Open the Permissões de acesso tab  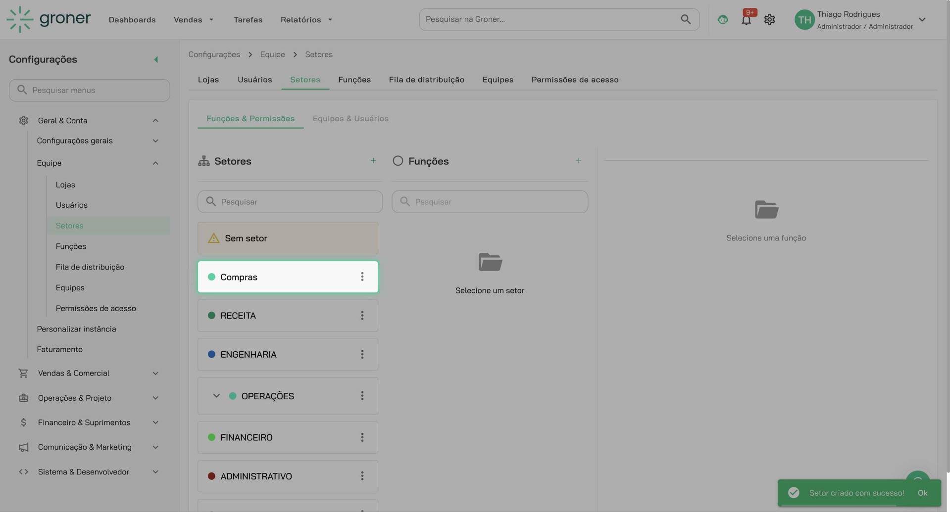(575, 79)
